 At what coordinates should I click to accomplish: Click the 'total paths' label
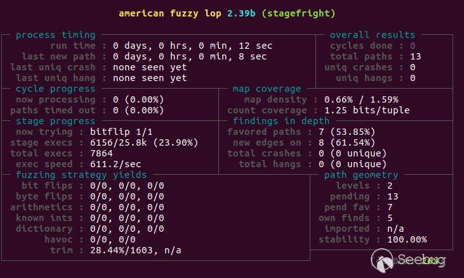coord(361,56)
